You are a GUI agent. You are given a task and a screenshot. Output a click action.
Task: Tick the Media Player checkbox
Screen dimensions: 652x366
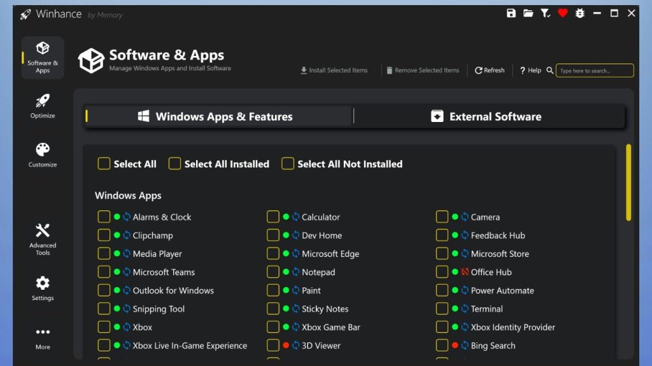(104, 254)
